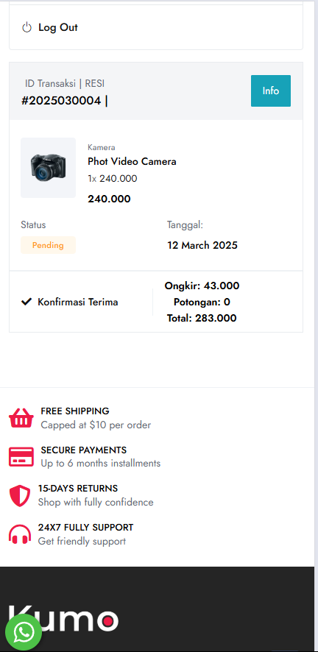Screen dimensions: 318x652
Task: Click the 15-Days Returns shield icon
Action: [20, 496]
